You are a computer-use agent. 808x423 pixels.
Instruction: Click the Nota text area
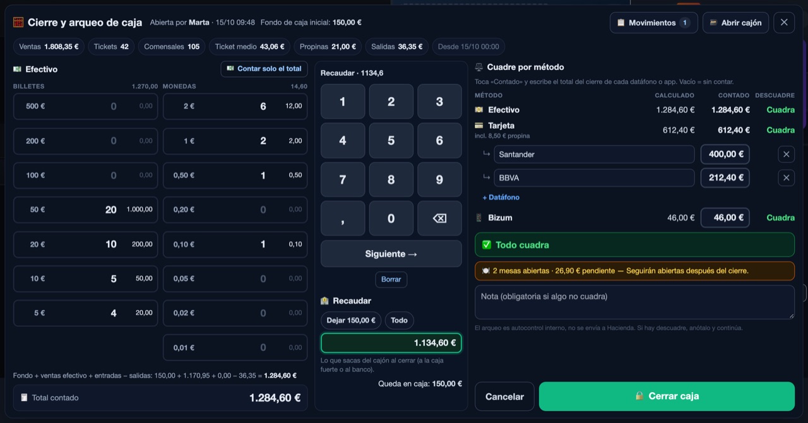(x=634, y=302)
